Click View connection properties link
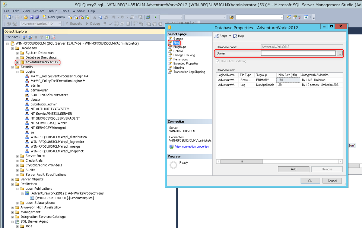362x228 pixels. pos(192,147)
